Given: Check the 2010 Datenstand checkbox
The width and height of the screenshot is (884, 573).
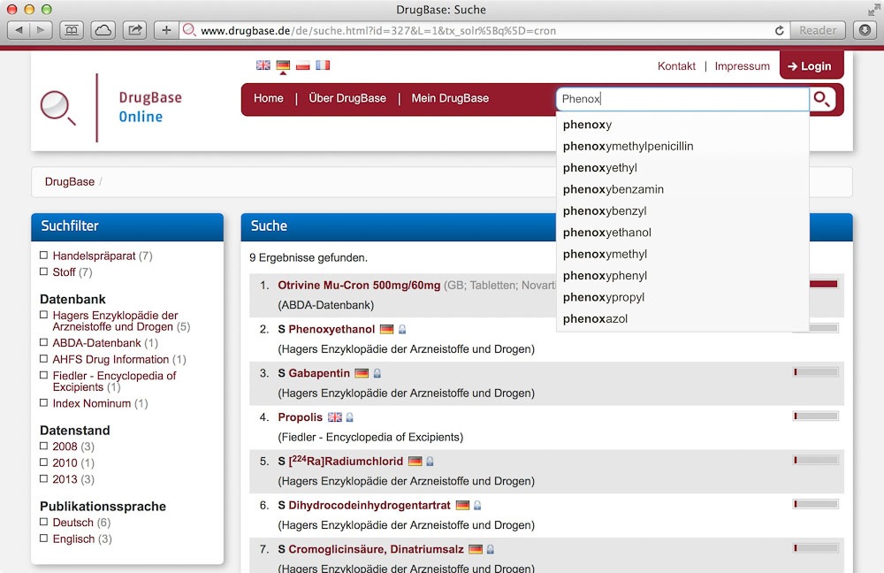Looking at the screenshot, I should click(x=44, y=462).
